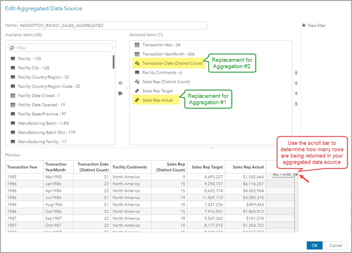Move selected item to top icon

tap(296, 73)
